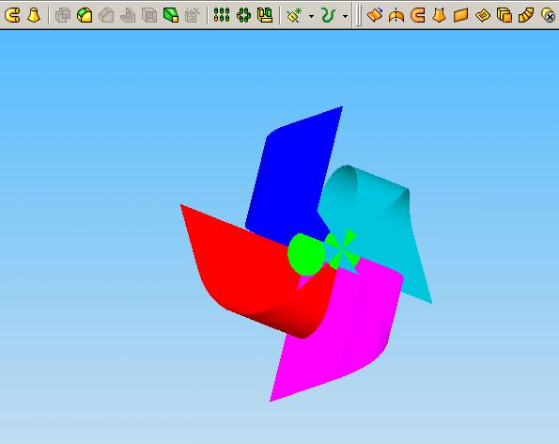Click the grayed-out Shell icon

(149, 15)
